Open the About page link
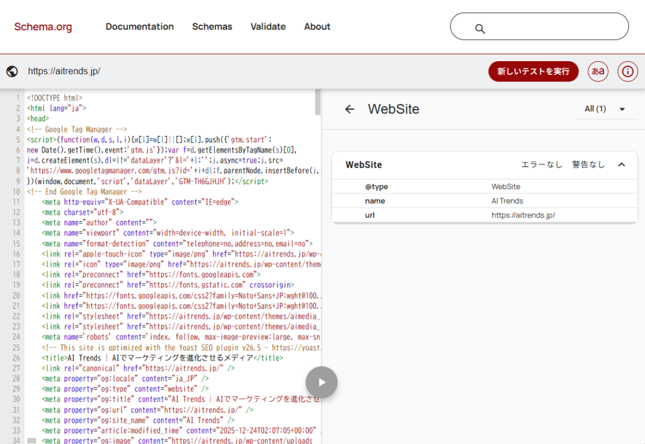Screen dimensions: 645x444 coord(317,26)
